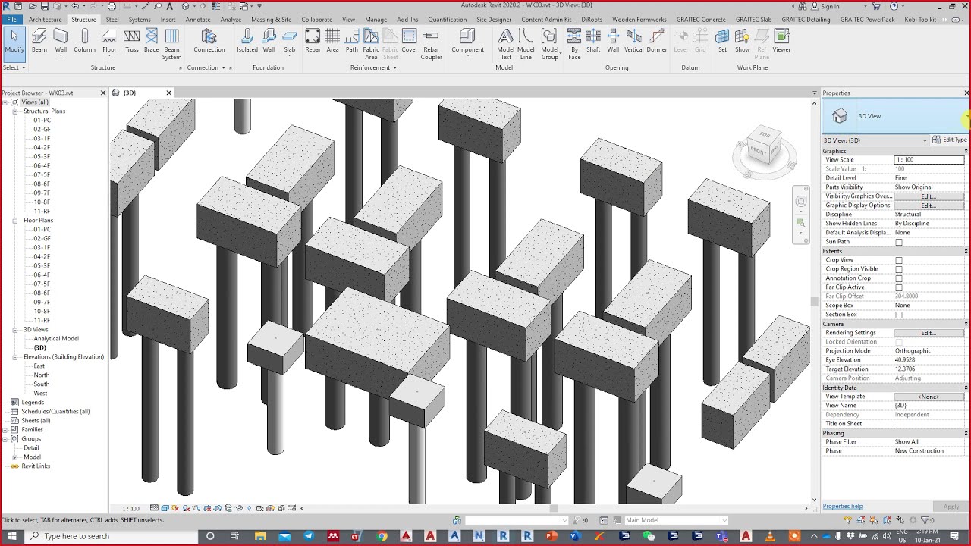971x546 pixels.
Task: Click the View Template None button
Action: pos(929,397)
